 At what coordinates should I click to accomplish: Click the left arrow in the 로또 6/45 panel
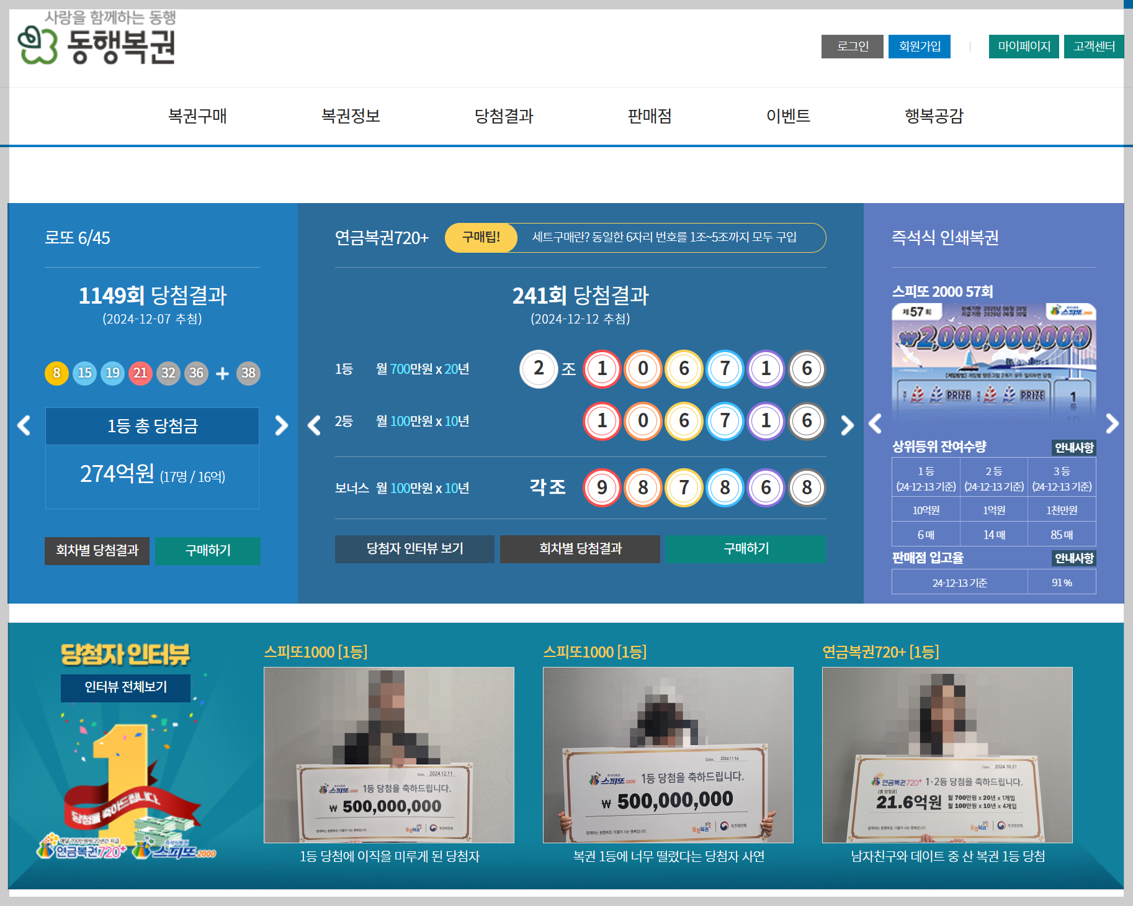coord(24,425)
